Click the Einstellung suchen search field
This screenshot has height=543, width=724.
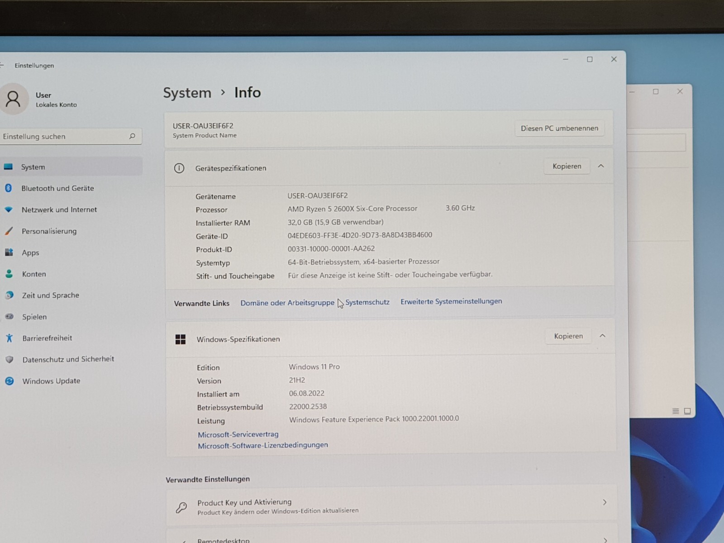pos(70,136)
